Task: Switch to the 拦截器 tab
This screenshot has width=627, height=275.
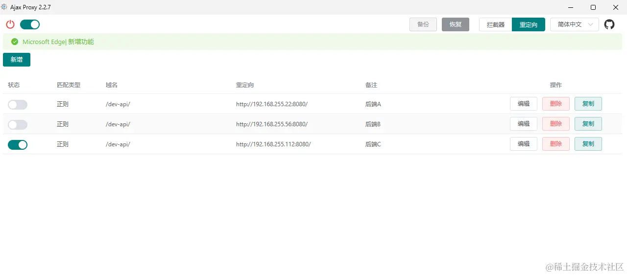Action: tap(496, 24)
